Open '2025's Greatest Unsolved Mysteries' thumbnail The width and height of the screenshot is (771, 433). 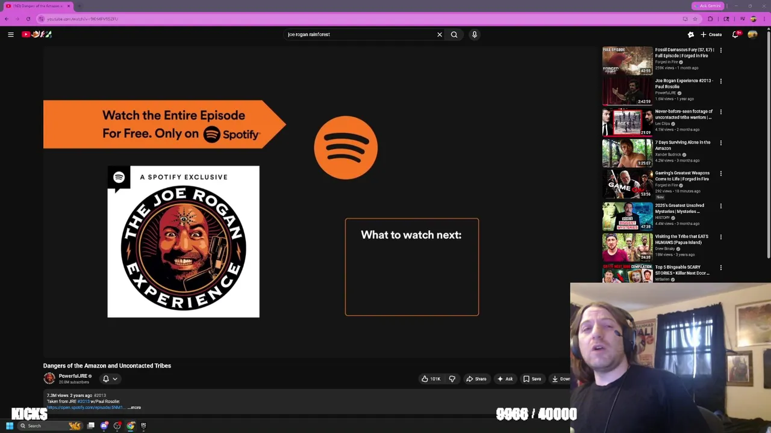coord(627,216)
